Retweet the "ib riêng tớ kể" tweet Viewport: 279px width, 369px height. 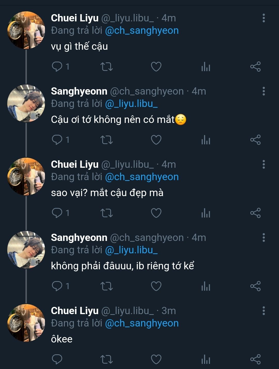(x=106, y=286)
